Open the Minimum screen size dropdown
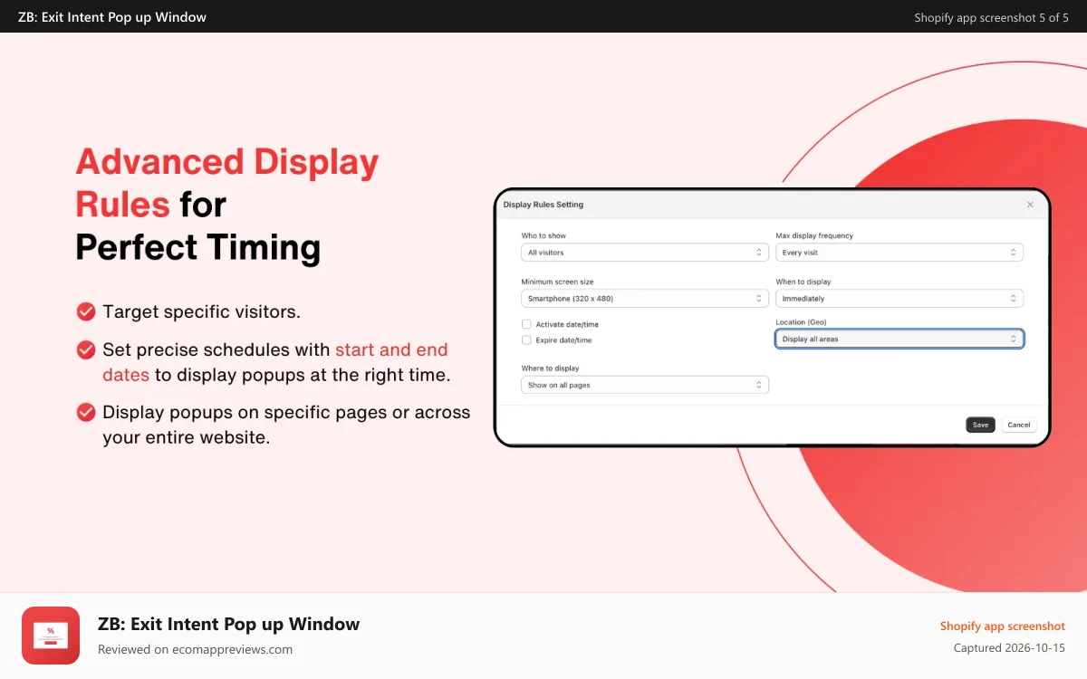Screen dimensions: 1087x679 (645, 298)
